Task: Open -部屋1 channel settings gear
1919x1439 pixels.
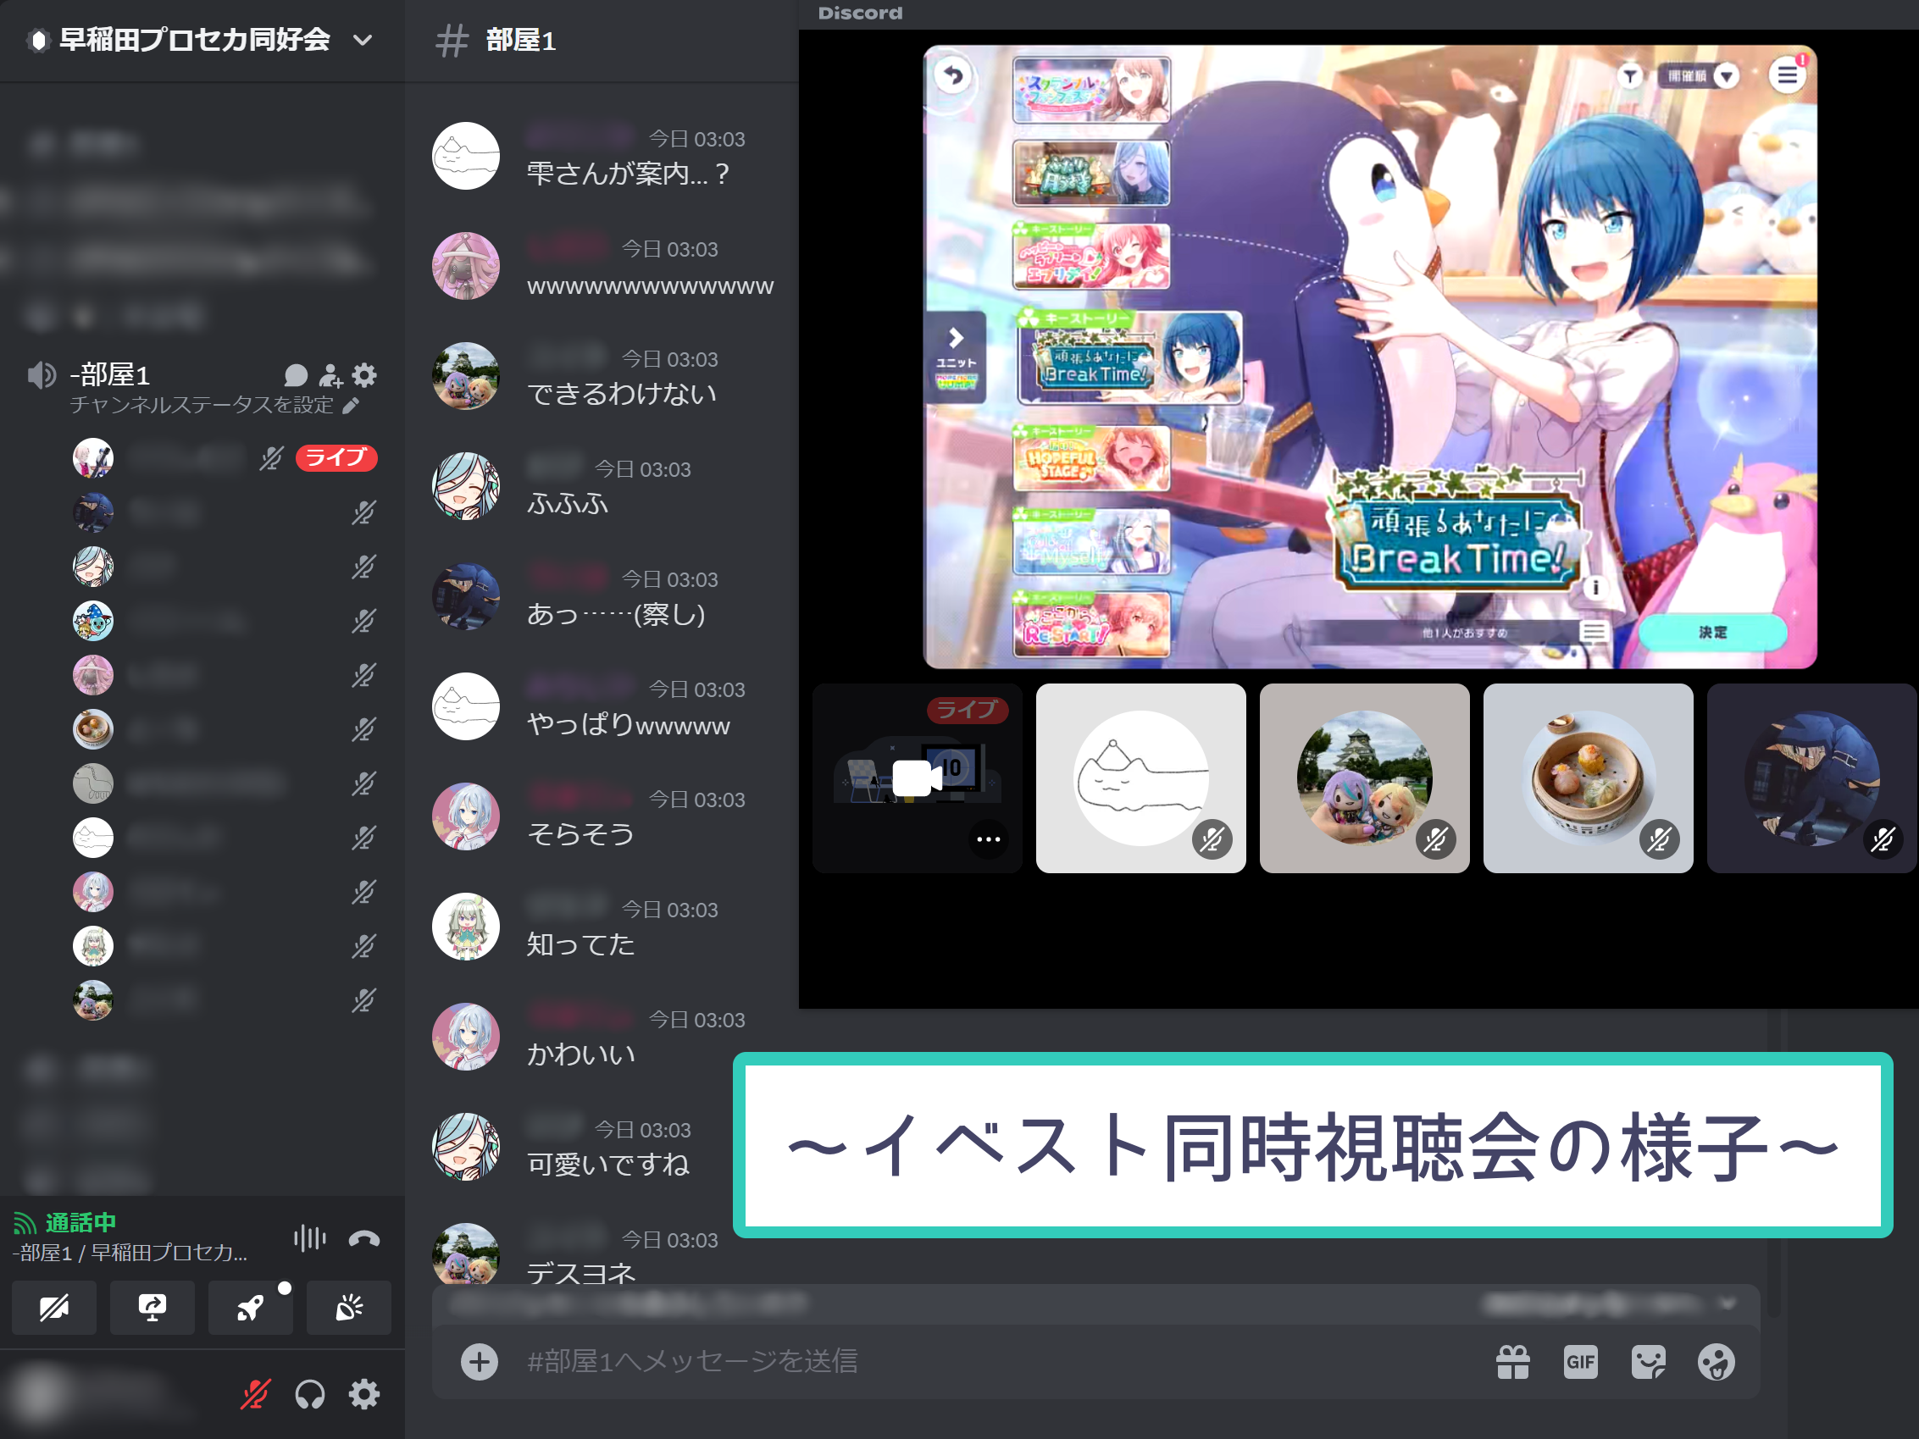Action: pos(364,375)
